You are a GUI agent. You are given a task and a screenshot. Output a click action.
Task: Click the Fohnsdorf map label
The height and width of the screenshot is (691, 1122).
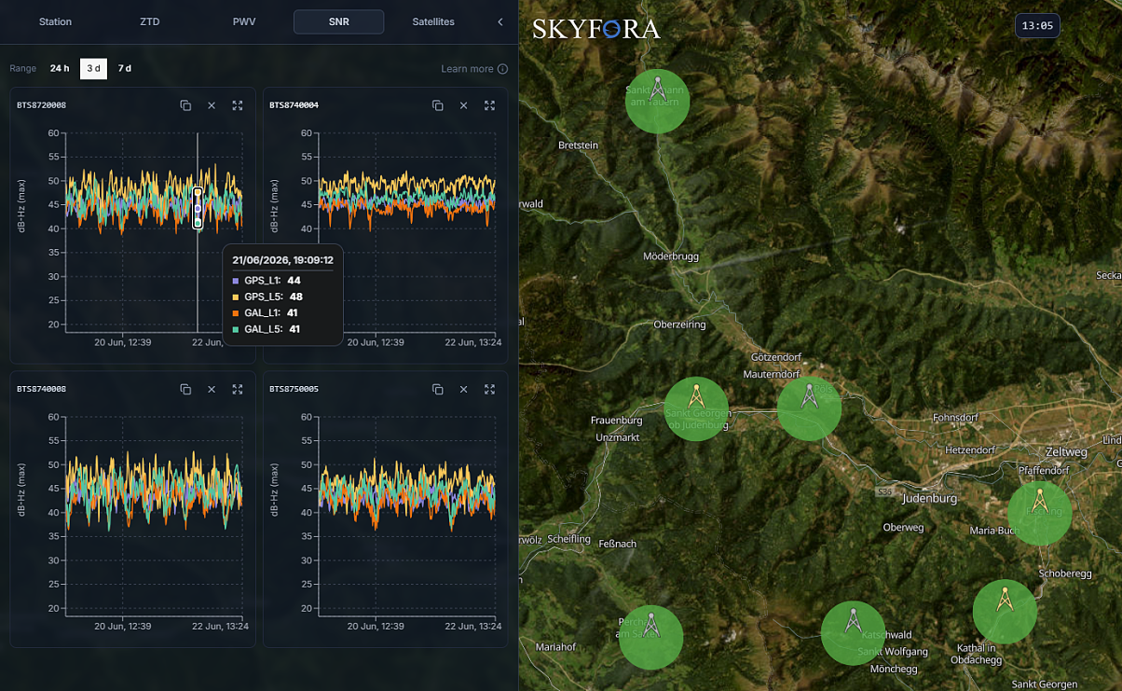click(x=954, y=418)
